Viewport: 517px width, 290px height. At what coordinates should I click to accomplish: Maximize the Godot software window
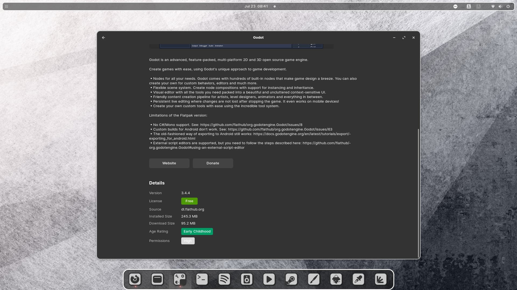[x=404, y=38]
